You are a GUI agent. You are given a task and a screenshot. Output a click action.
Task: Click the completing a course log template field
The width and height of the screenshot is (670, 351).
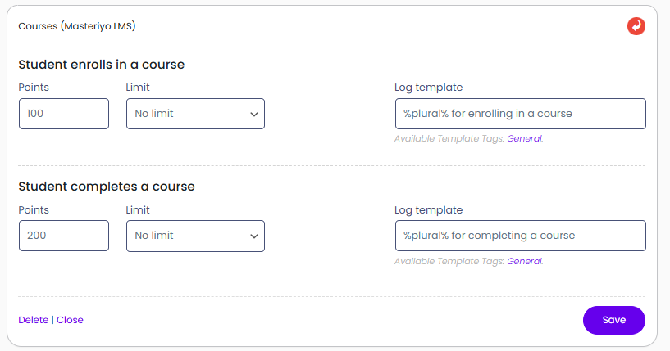tap(520, 236)
